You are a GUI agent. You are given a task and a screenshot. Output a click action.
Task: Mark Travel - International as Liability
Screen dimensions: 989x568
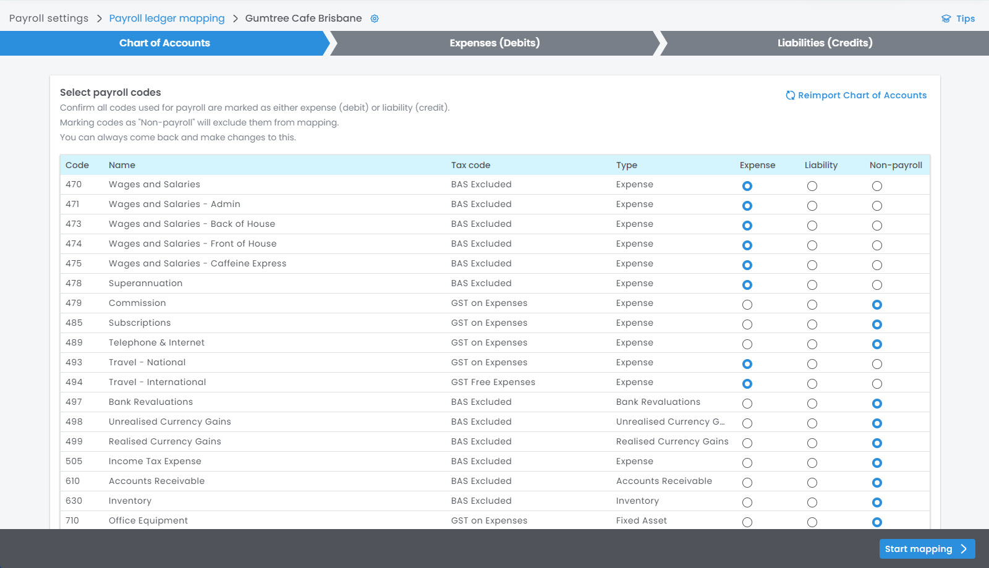(812, 384)
